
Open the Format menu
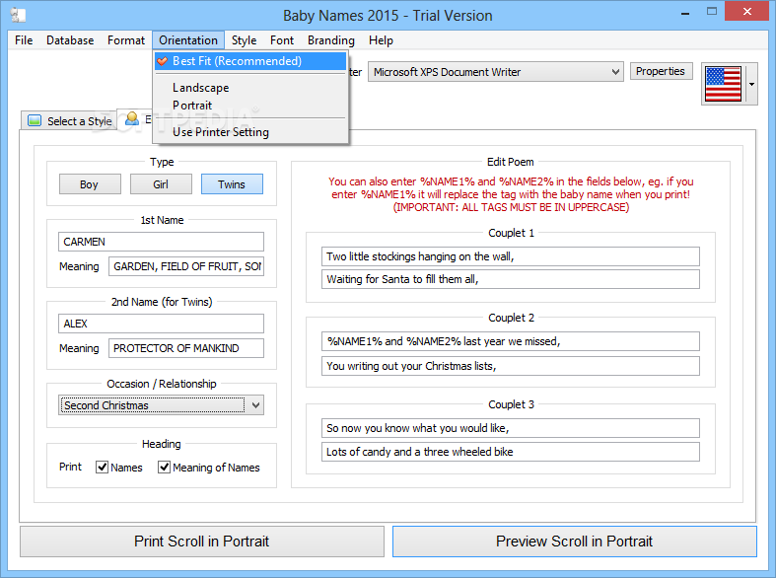[126, 40]
